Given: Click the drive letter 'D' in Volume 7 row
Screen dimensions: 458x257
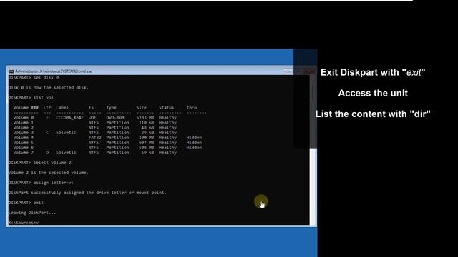Looking at the screenshot, I should tap(47, 153).
